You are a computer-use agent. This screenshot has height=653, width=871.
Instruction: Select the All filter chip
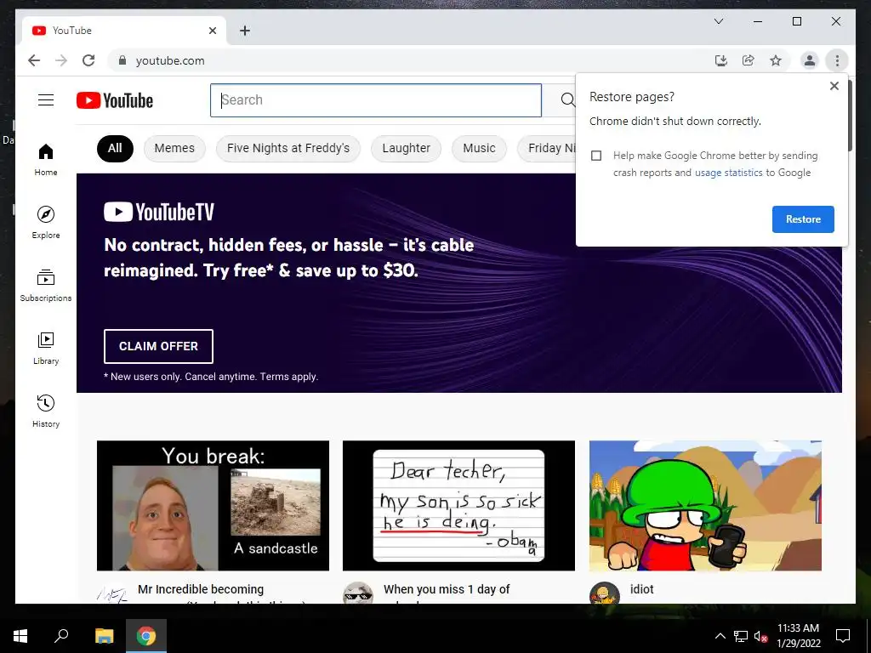point(115,148)
